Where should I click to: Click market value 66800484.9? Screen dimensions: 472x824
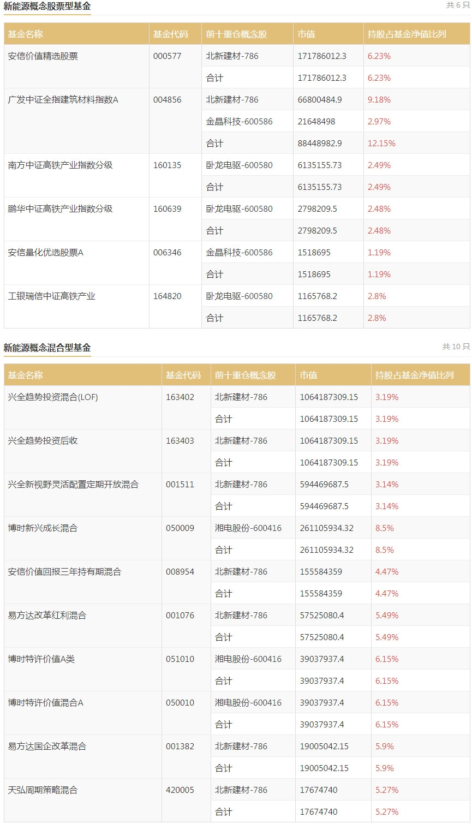click(x=320, y=99)
